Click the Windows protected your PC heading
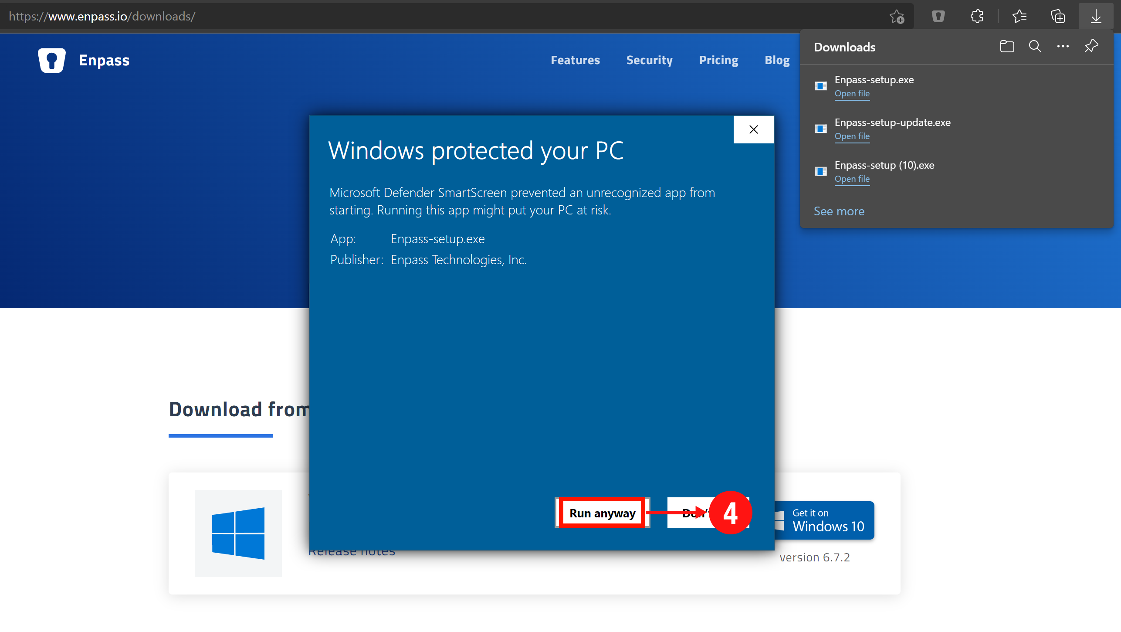The height and width of the screenshot is (632, 1121). pos(476,151)
